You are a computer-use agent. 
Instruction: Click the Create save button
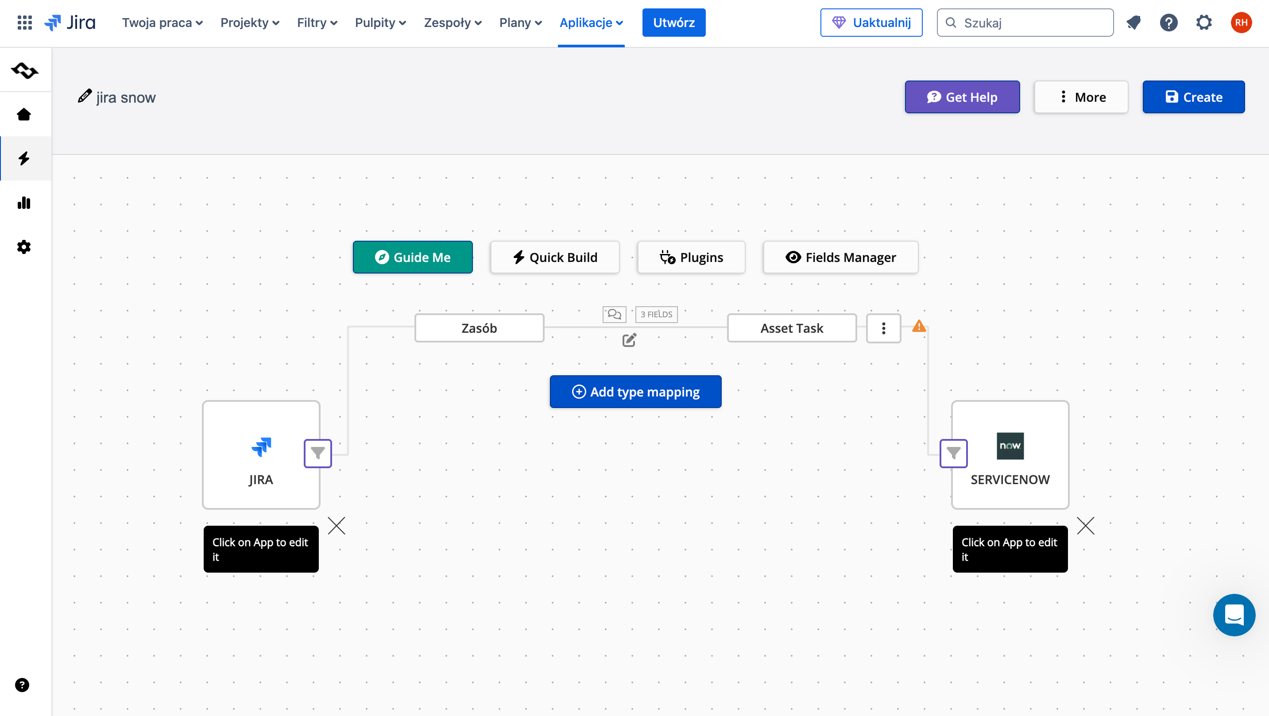(1194, 97)
